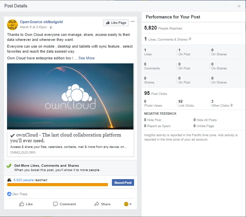Click the Performance for Your Post heading
The width and height of the screenshot is (246, 217).
click(173, 17)
